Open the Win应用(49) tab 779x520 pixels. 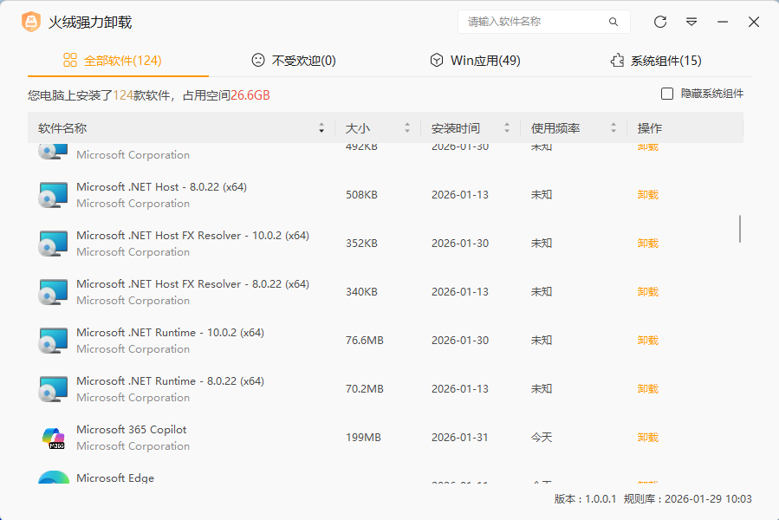point(475,61)
